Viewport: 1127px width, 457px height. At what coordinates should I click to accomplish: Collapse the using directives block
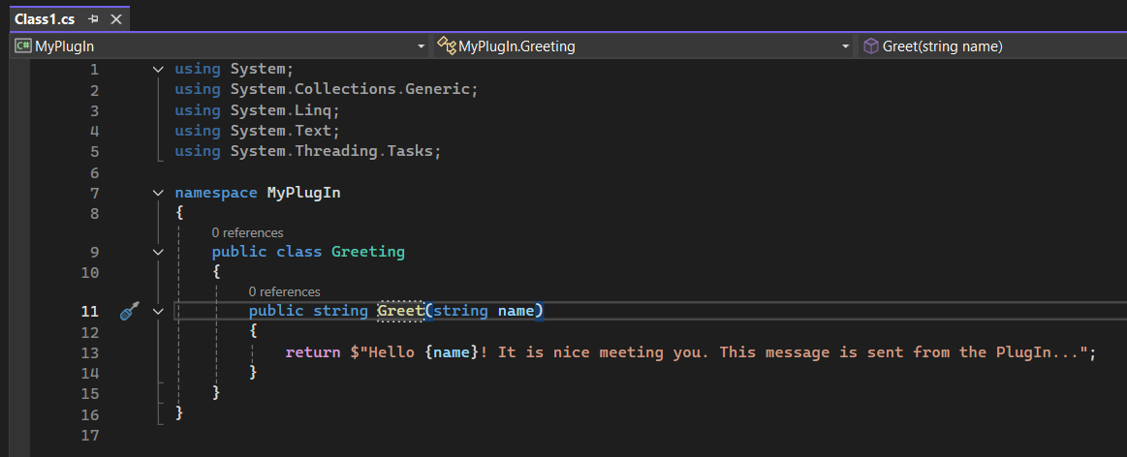click(158, 70)
